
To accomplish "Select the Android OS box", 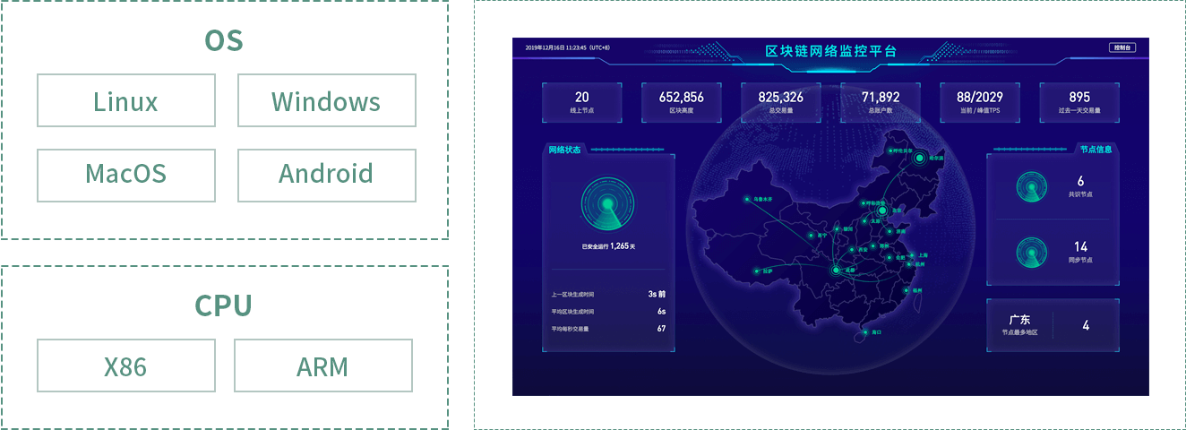I will click(x=326, y=175).
